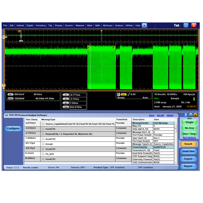Screen dimensions: 203x203
Task: Click the Result button
Action: [188, 144]
